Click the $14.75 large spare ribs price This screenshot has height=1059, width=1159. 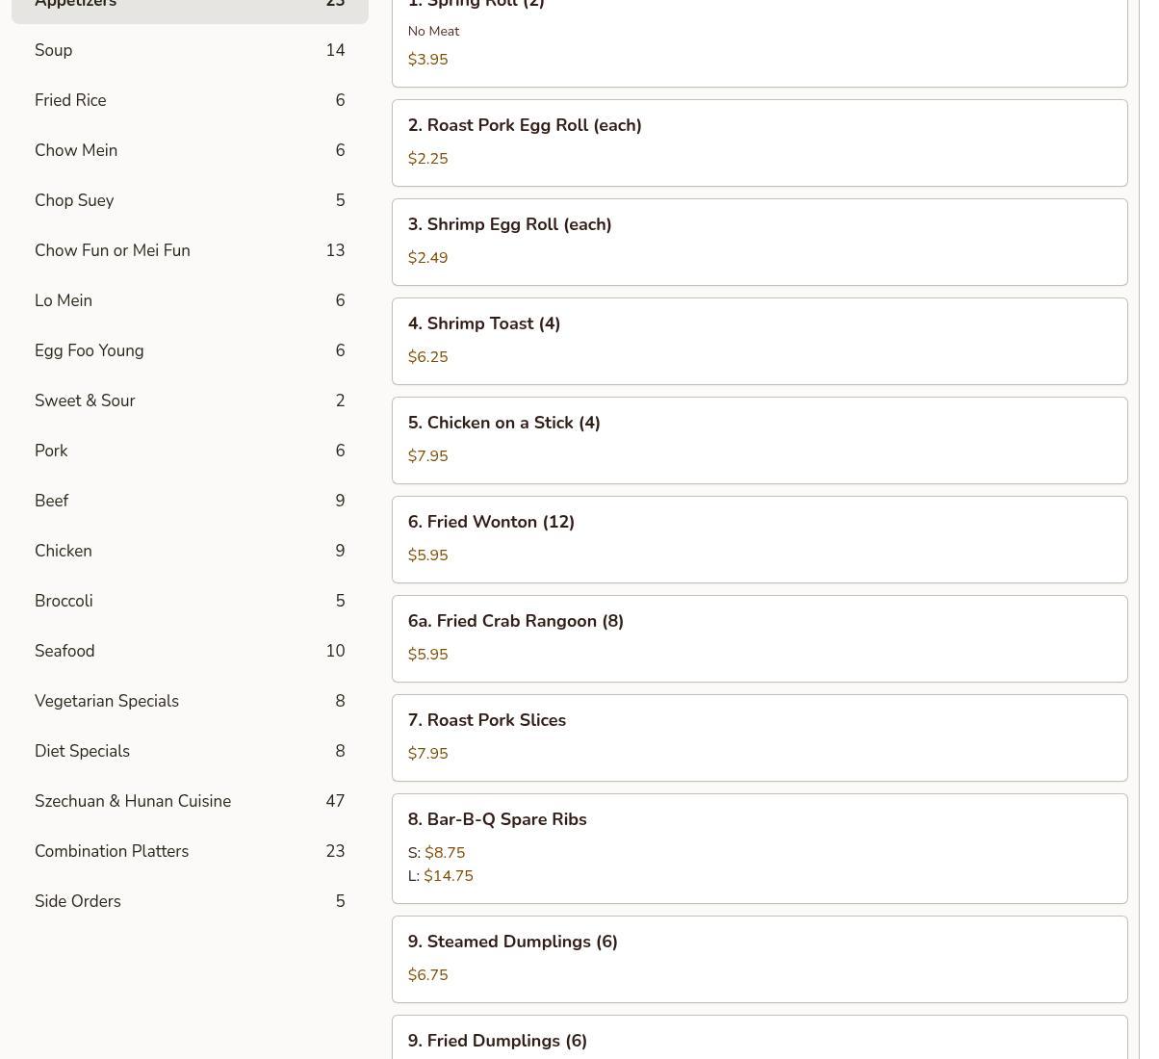(449, 876)
